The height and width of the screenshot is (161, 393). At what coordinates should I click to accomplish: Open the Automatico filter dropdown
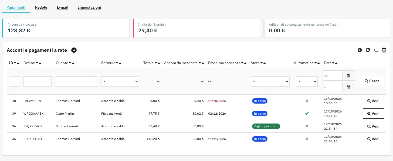click(x=307, y=81)
